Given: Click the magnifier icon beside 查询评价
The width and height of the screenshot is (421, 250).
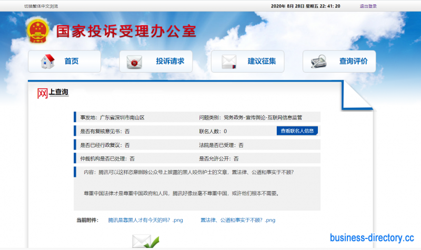Looking at the screenshot, I should tap(319, 62).
